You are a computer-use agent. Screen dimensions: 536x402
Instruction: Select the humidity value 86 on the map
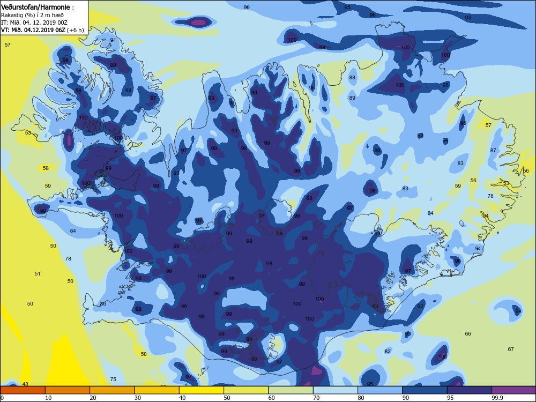pyautogui.click(x=103, y=303)
